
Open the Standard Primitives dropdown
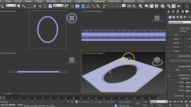180,22
